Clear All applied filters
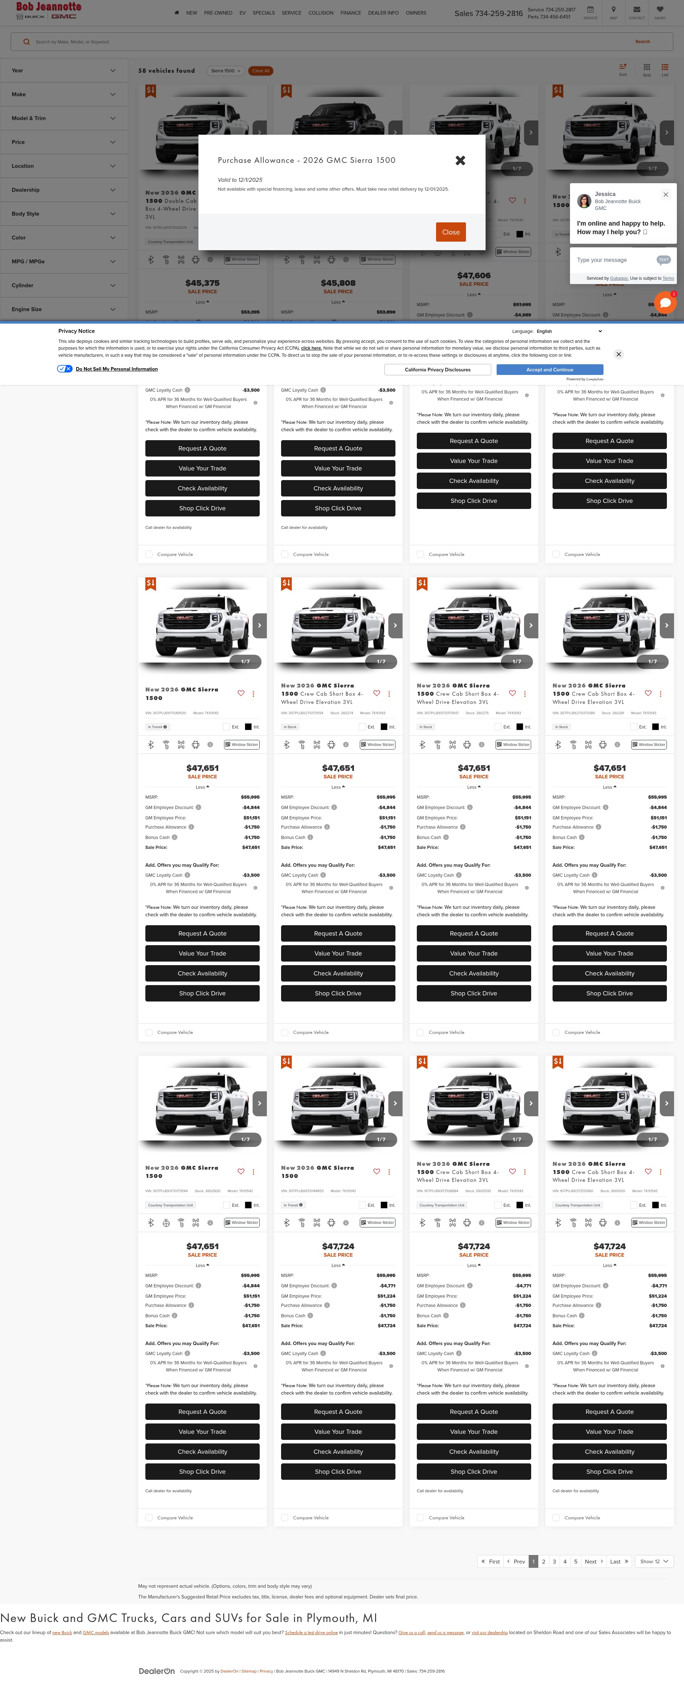Image resolution: width=684 pixels, height=1689 pixels. coord(261,71)
